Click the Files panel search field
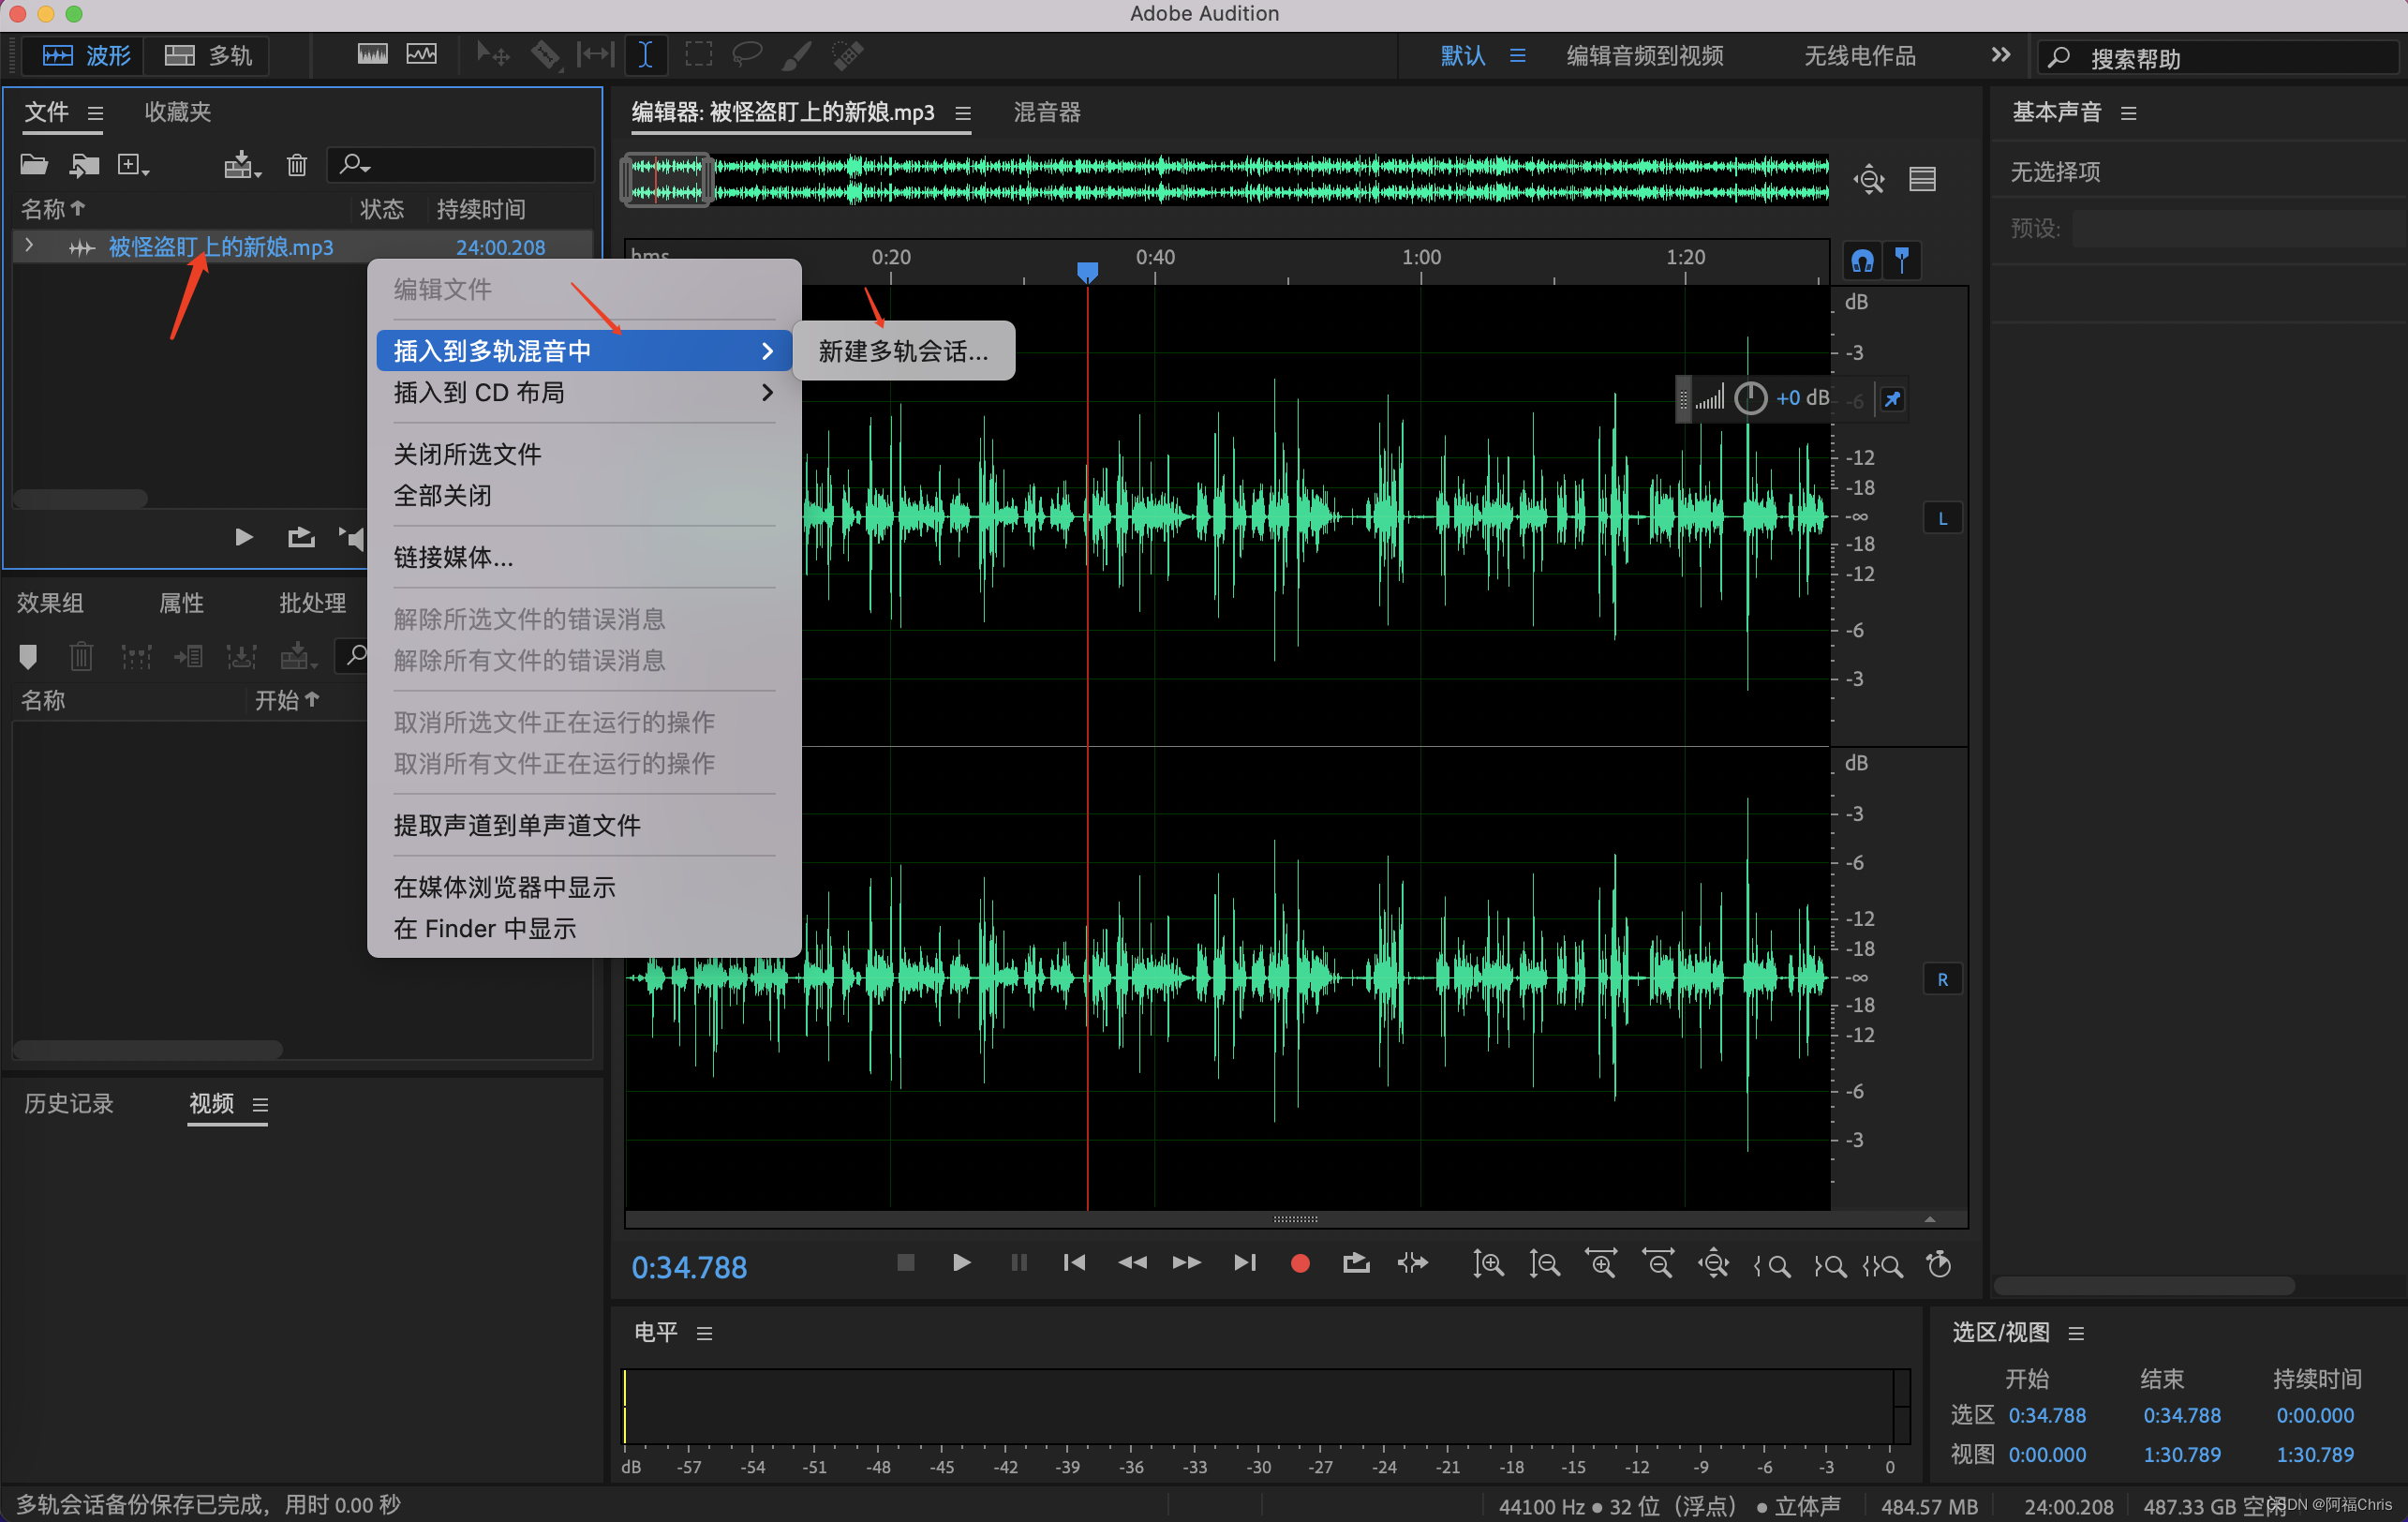The image size is (2408, 1522). (x=461, y=164)
